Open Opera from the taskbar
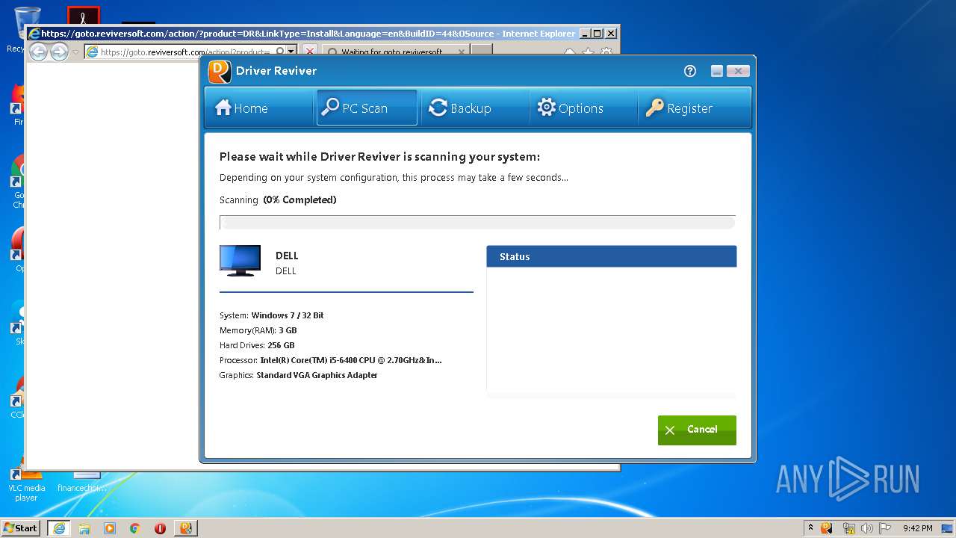 point(160,528)
